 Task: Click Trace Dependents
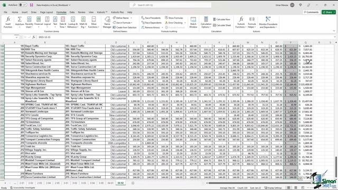click(x=152, y=23)
